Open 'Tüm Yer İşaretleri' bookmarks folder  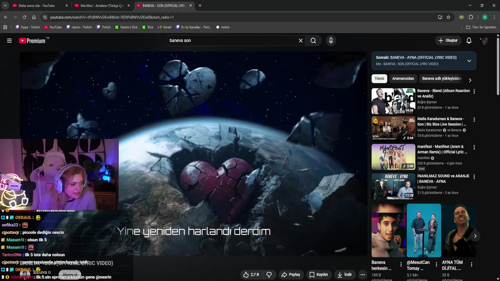coord(481,27)
